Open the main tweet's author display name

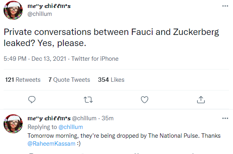(49, 6)
